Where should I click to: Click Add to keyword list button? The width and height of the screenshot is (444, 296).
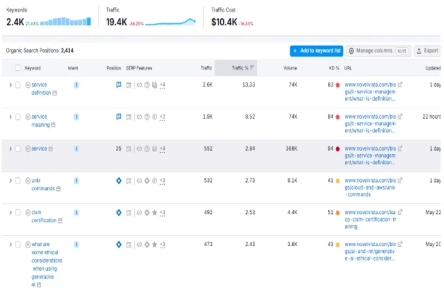(x=316, y=51)
